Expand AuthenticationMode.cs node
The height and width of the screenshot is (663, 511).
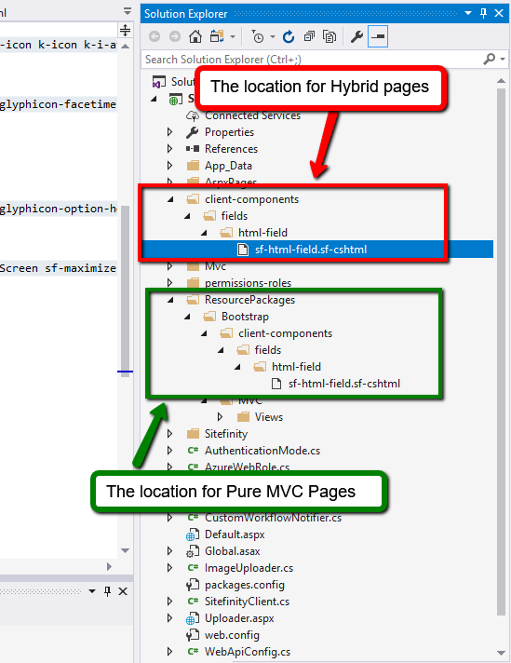(x=170, y=451)
